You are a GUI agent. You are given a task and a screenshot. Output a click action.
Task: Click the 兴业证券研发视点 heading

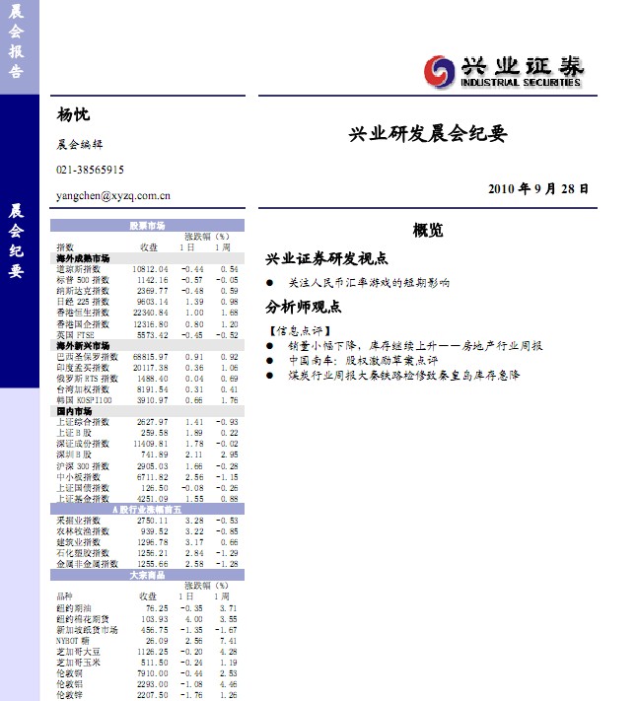pos(326,259)
